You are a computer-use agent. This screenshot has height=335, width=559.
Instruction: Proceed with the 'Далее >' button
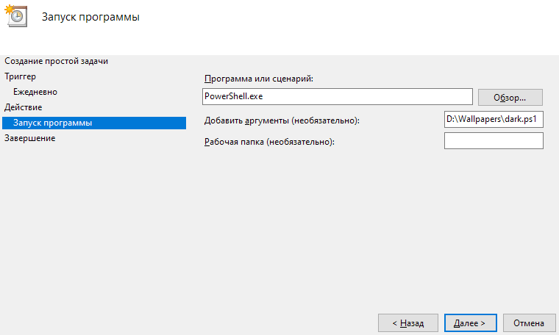tap(471, 323)
